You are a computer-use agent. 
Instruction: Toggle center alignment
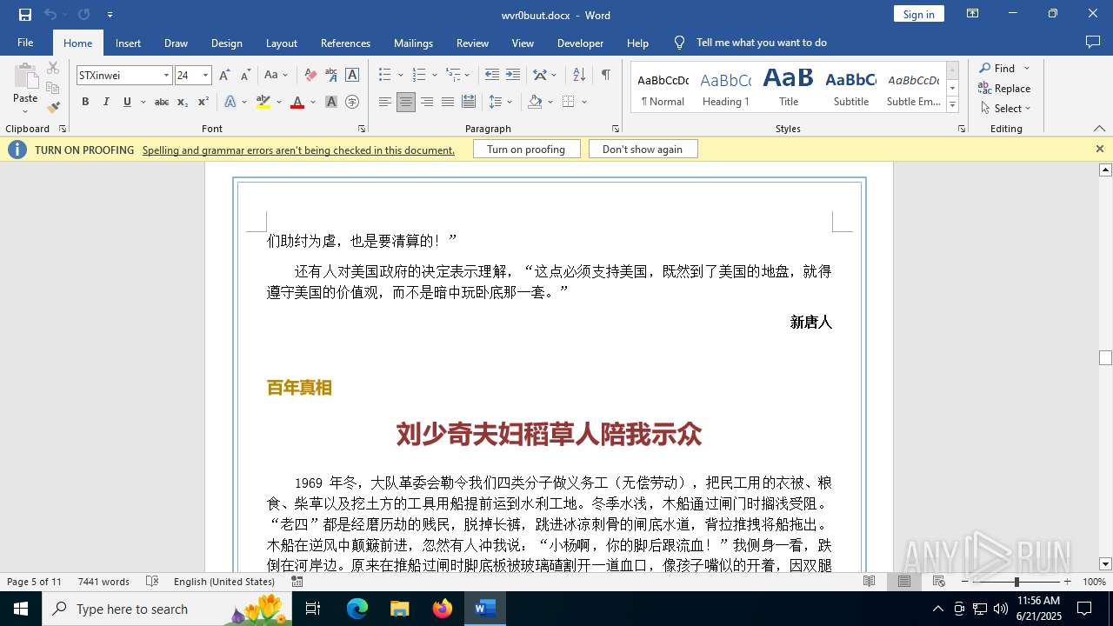pyautogui.click(x=405, y=102)
